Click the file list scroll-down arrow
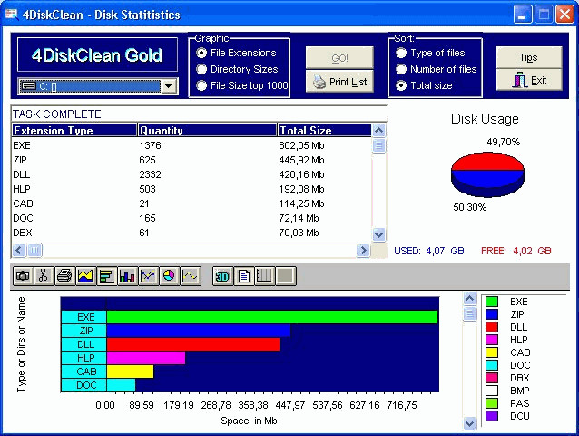579x436 pixels. click(x=378, y=234)
